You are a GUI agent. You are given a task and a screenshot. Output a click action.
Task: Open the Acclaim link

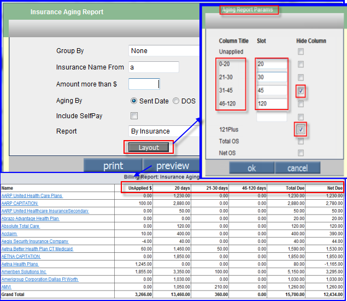[9, 234]
